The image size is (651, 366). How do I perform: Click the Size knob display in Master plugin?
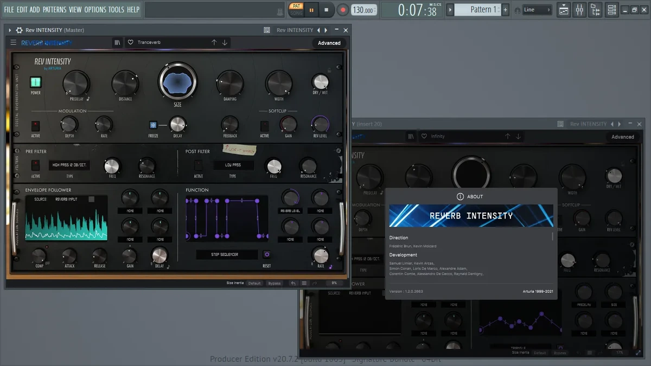177,81
